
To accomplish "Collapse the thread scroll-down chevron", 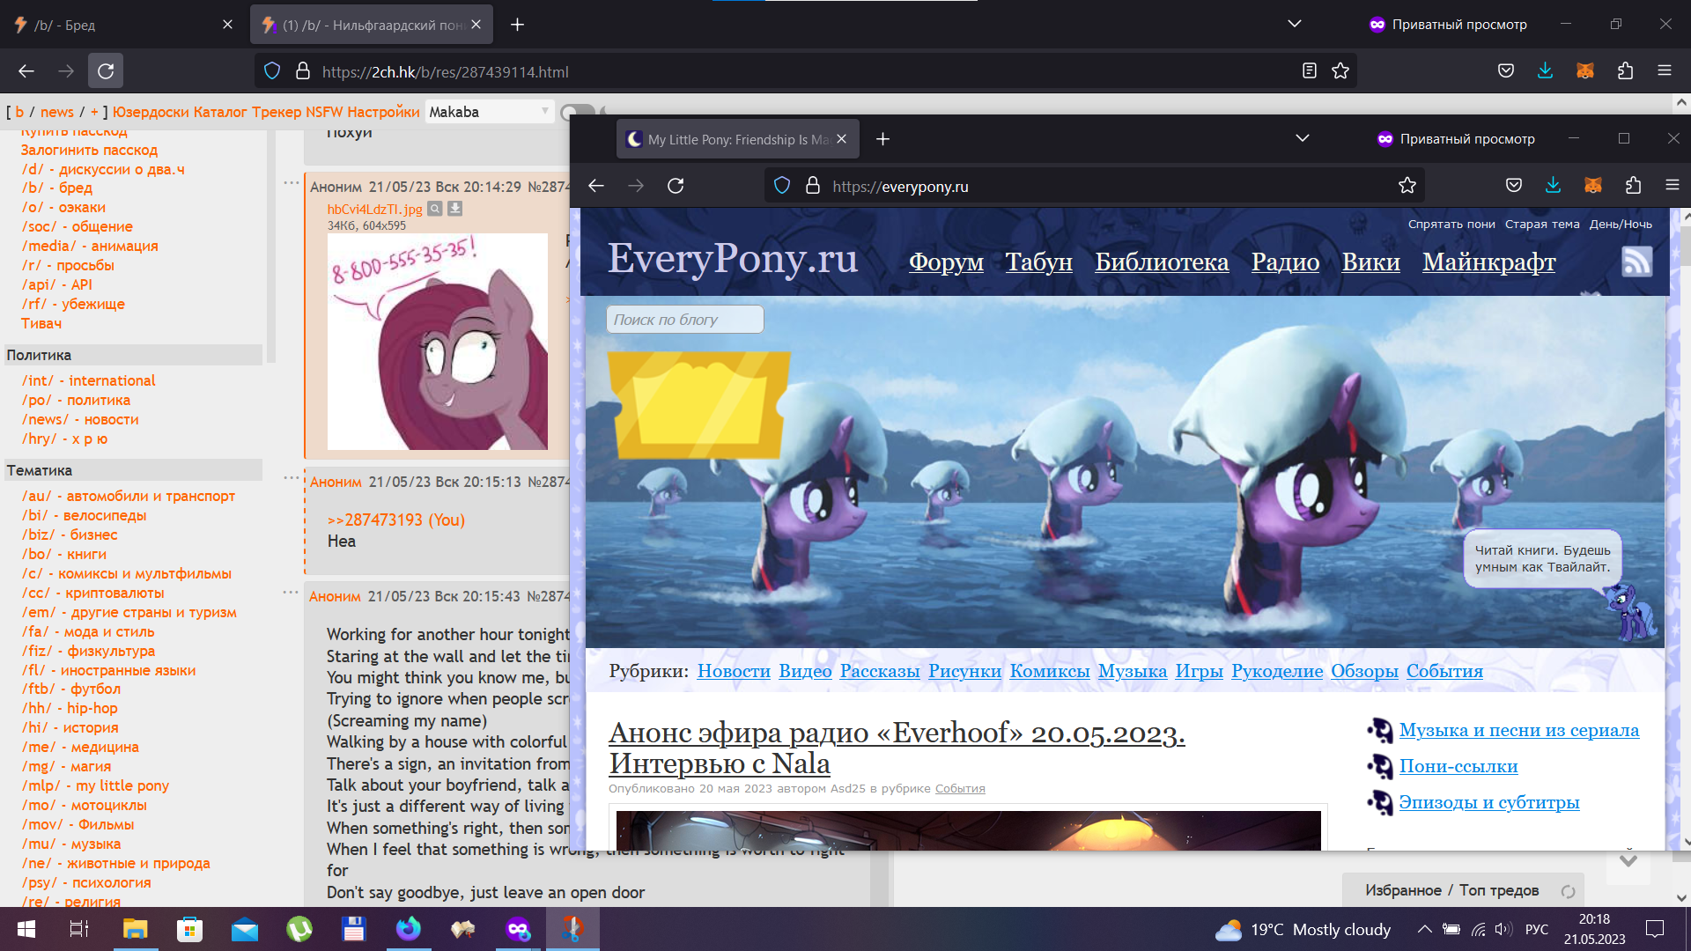I will [1628, 862].
